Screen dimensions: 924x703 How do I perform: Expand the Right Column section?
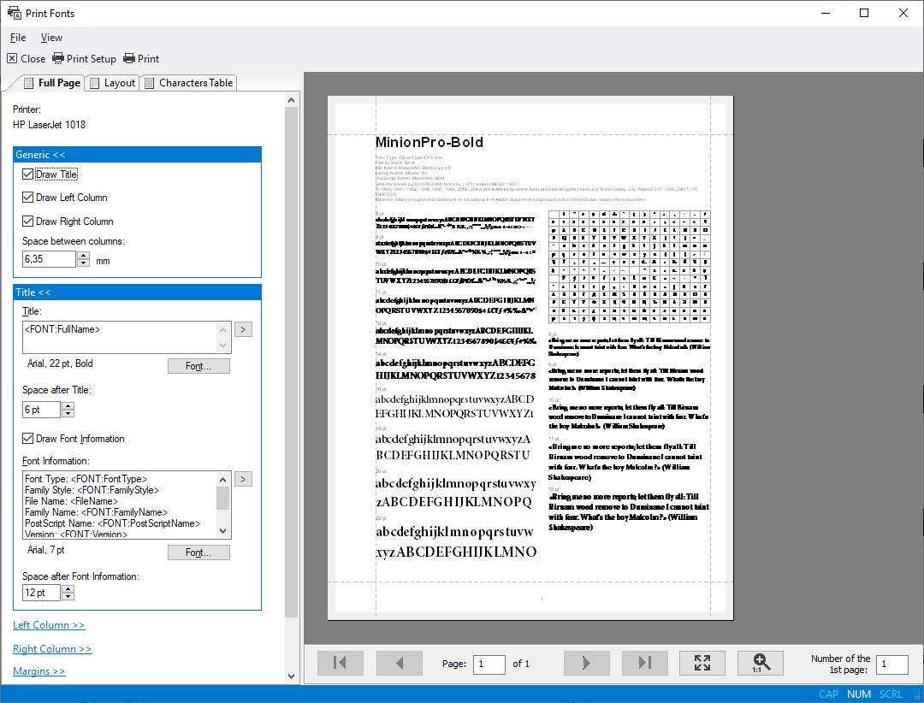(x=52, y=649)
